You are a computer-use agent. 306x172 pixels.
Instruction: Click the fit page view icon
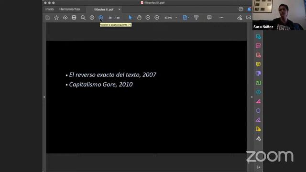click(185, 18)
